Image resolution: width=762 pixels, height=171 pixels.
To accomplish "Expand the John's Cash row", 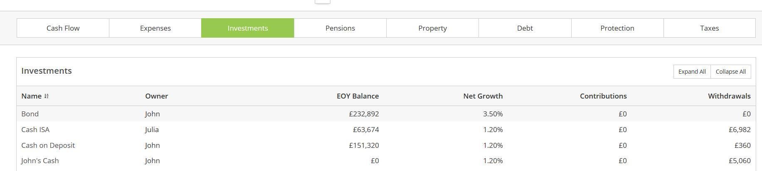I will point(40,161).
